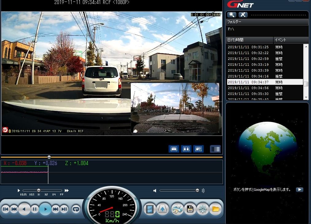Select the 09:32:59 衝撃 recording

point(265,59)
